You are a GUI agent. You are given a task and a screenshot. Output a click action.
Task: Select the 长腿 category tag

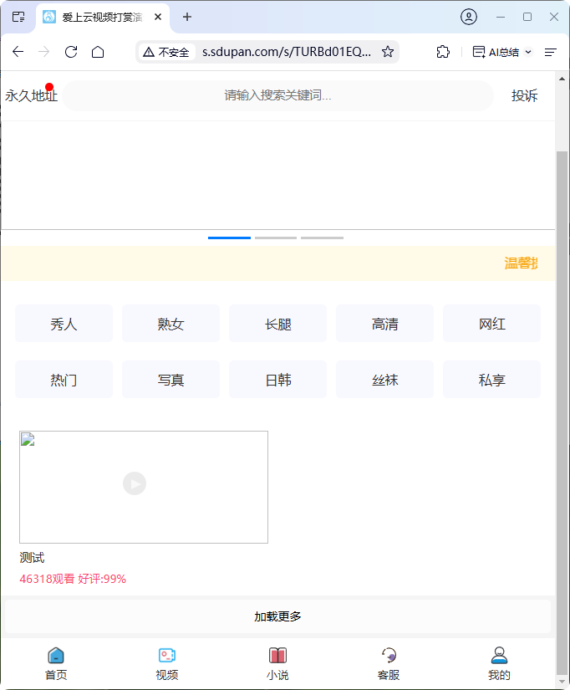pyautogui.click(x=278, y=324)
